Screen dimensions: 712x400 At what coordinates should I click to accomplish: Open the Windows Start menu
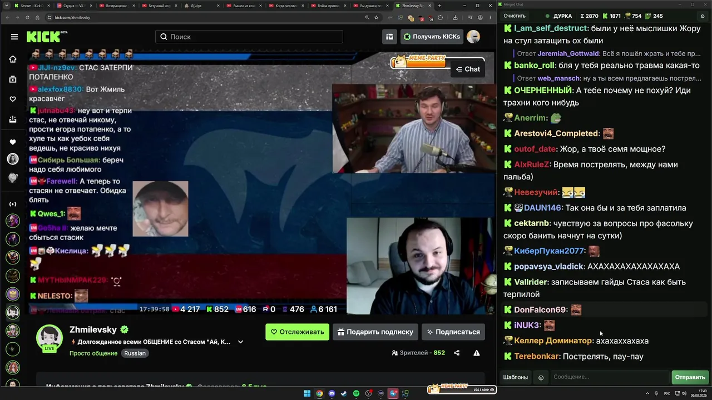(307, 394)
